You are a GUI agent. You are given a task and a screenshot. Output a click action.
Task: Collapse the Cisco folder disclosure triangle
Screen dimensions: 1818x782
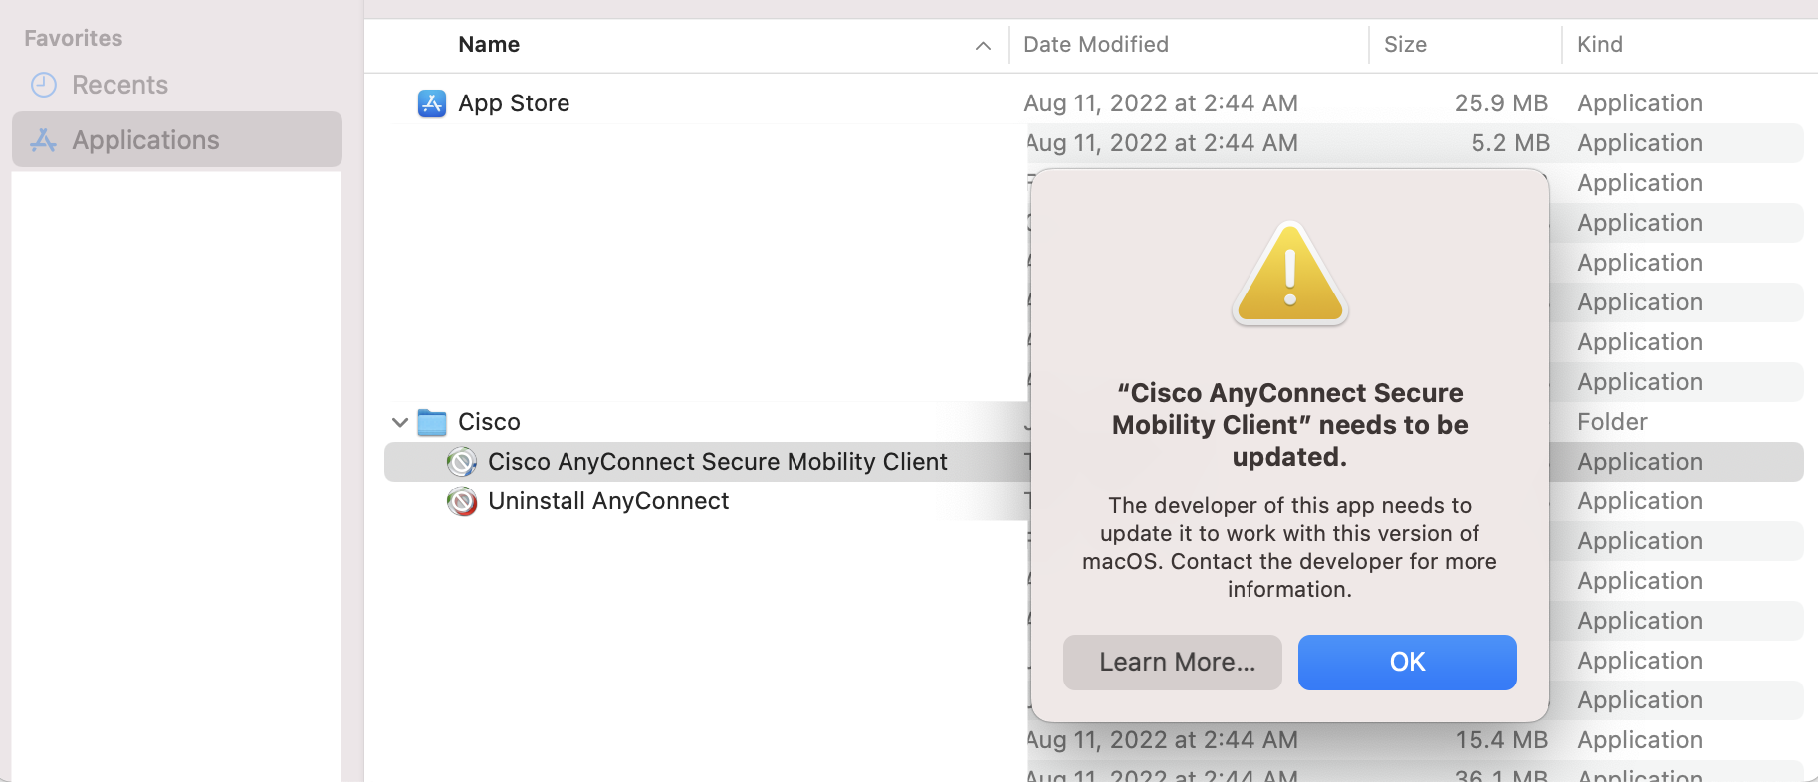(399, 422)
